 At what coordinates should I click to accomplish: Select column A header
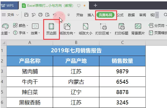(30, 43)
